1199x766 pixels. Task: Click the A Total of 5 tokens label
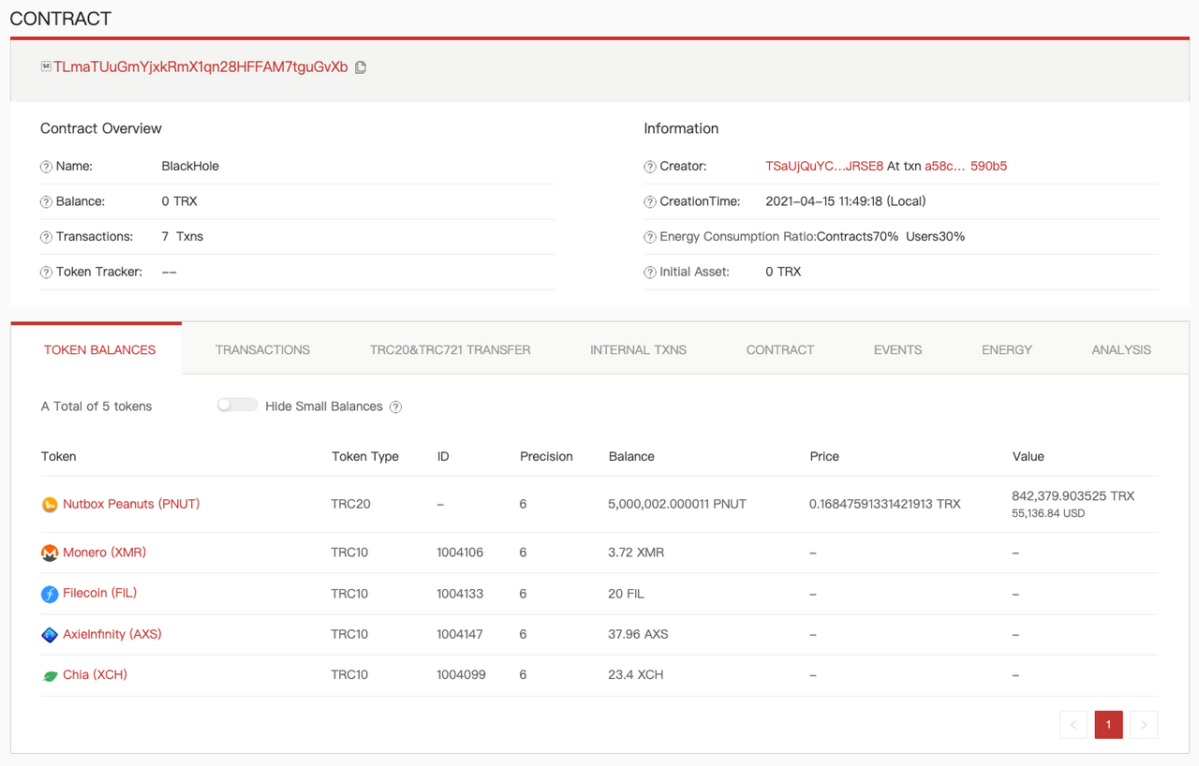96,406
